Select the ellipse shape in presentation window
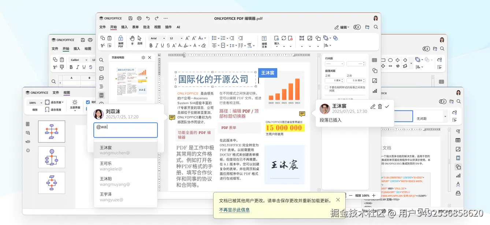The height and width of the screenshot is (225, 490). pos(390,60)
